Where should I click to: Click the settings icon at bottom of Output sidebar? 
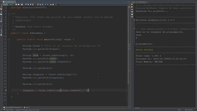coord(132,17)
